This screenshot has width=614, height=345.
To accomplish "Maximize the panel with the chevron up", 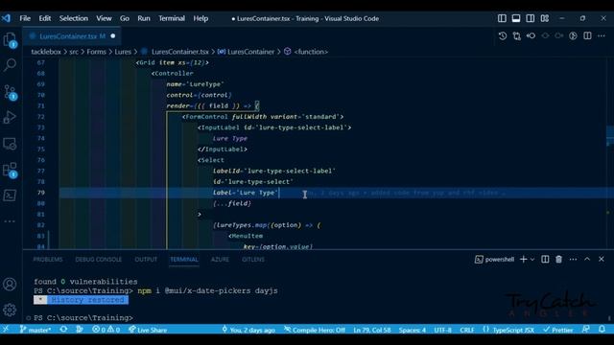I will click(587, 259).
